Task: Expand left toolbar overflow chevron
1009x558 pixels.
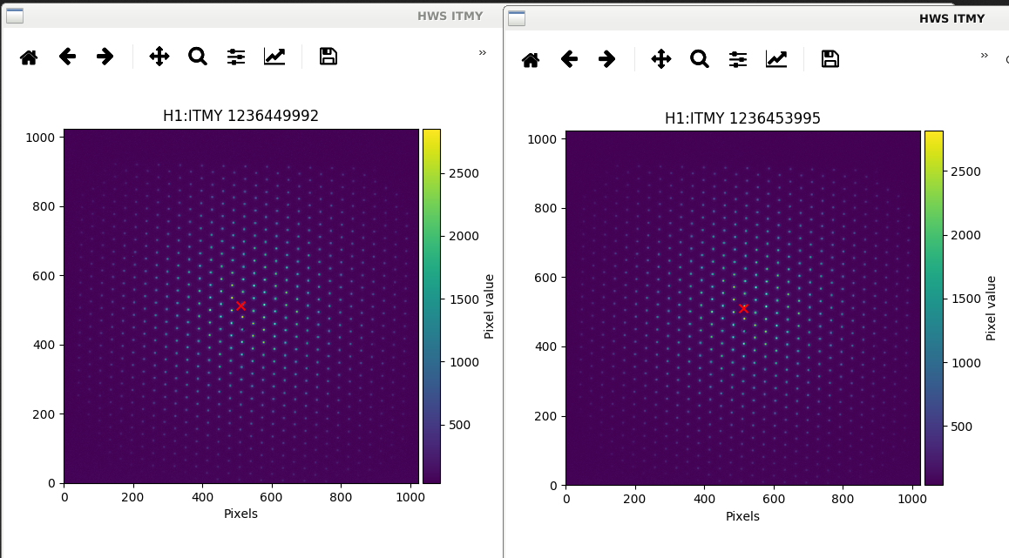Action: click(483, 53)
